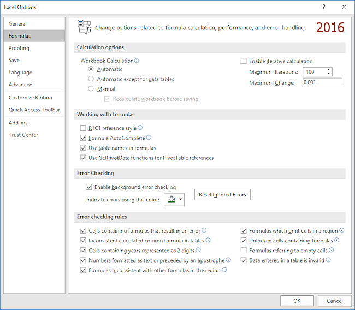Increase Maximum Iterations with up arrow

pos(329,70)
